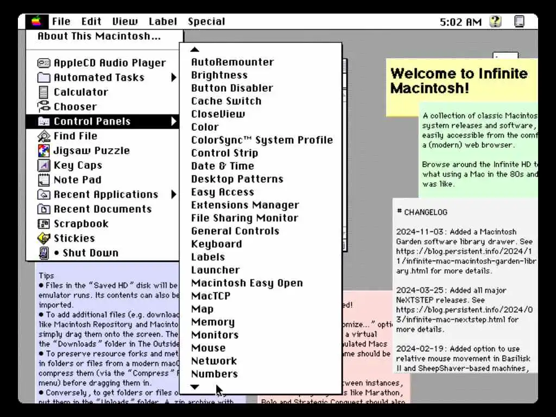Viewport: 556px width, 417px height.
Task: Open the File menu
Action: [x=61, y=22]
